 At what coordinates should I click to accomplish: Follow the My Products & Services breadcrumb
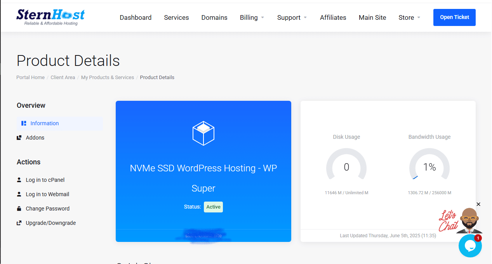pos(108,78)
